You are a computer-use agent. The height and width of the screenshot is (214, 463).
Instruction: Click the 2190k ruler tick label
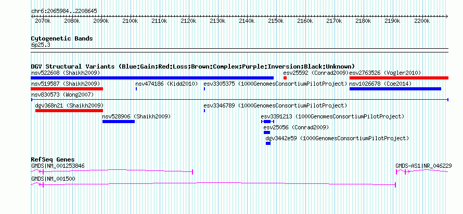pyautogui.click(x=392, y=21)
